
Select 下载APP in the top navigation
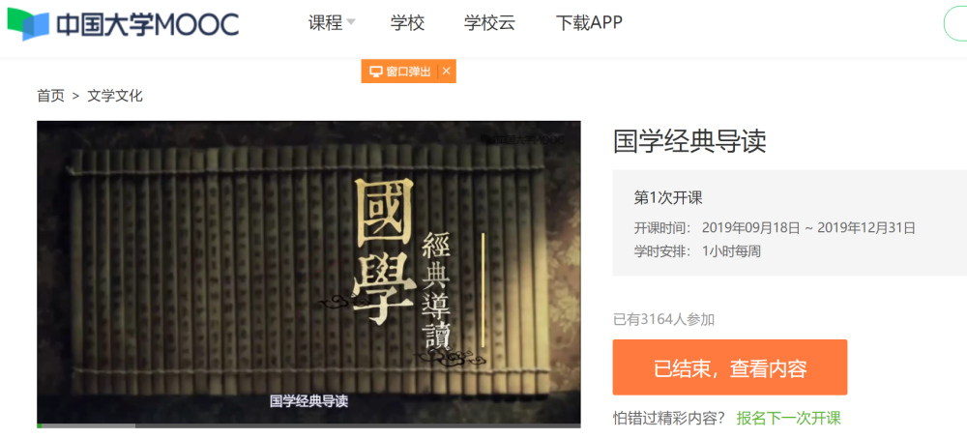pyautogui.click(x=589, y=23)
